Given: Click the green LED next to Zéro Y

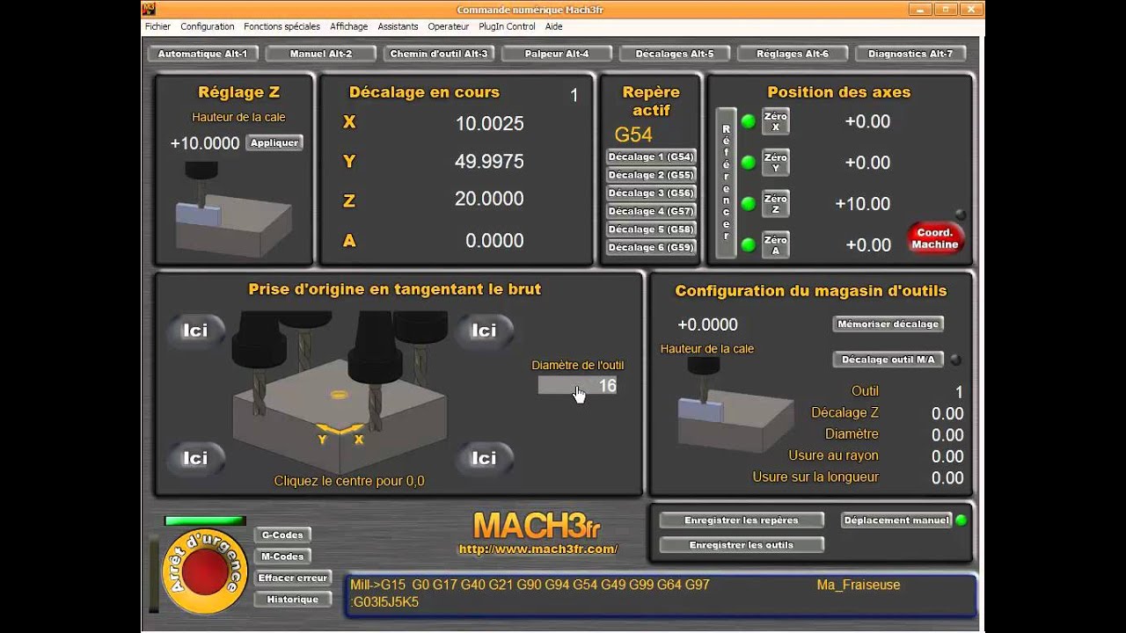Looking at the screenshot, I should click(x=748, y=162).
